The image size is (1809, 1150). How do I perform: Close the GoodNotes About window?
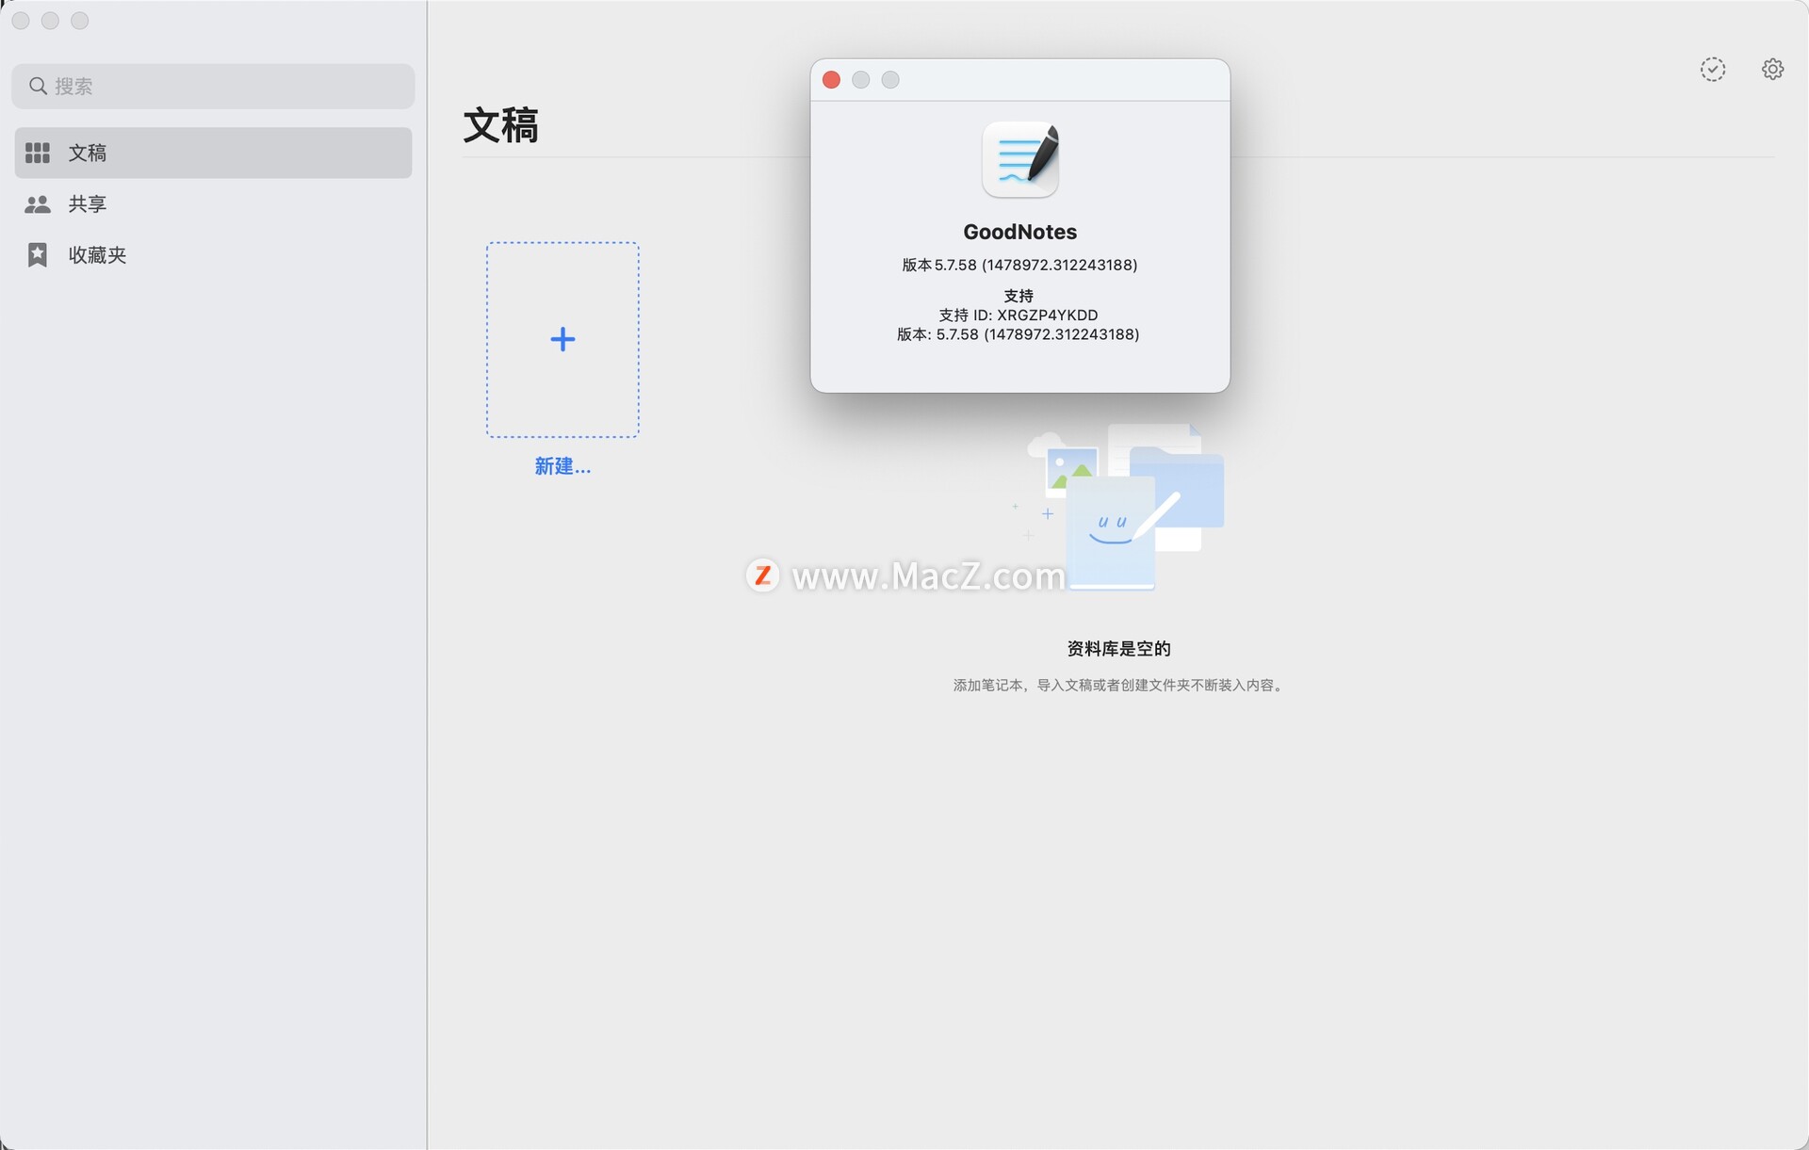(x=831, y=80)
